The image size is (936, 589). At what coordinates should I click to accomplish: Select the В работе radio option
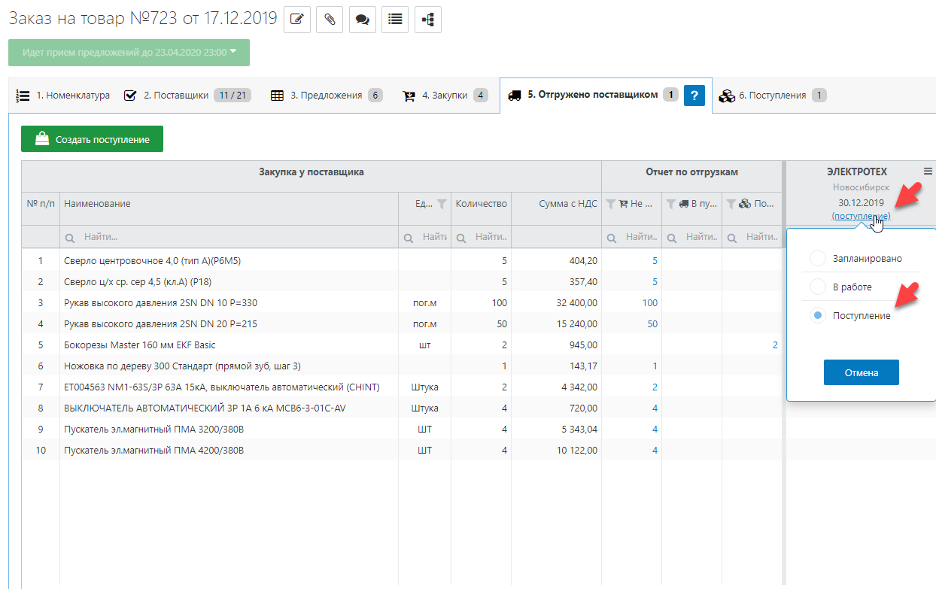(x=817, y=287)
